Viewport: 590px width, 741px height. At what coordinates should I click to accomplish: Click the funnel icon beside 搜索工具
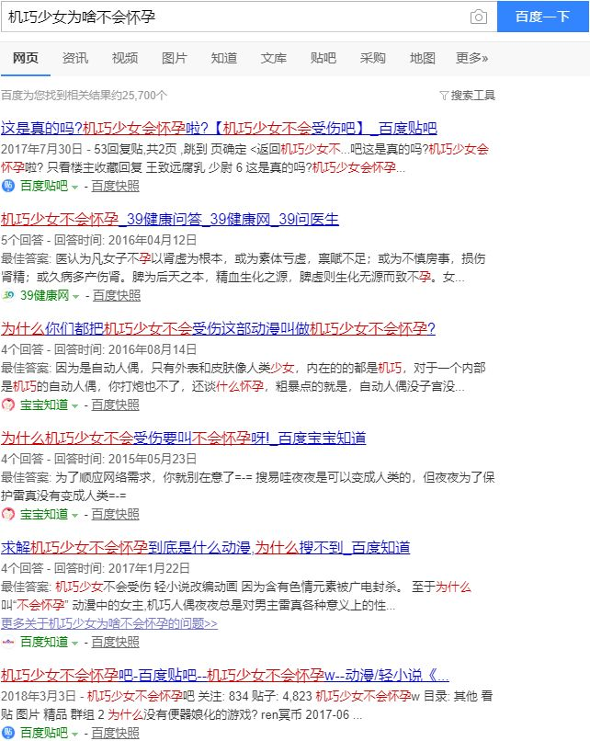[x=444, y=96]
